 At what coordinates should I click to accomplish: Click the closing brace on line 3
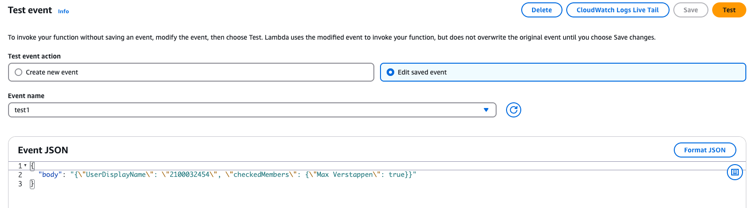point(32,184)
